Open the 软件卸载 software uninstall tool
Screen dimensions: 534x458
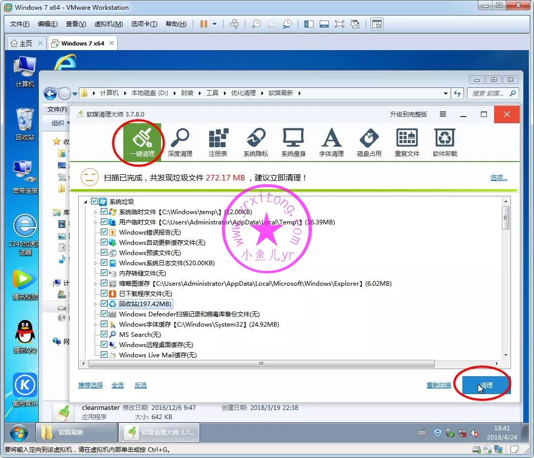click(x=444, y=142)
